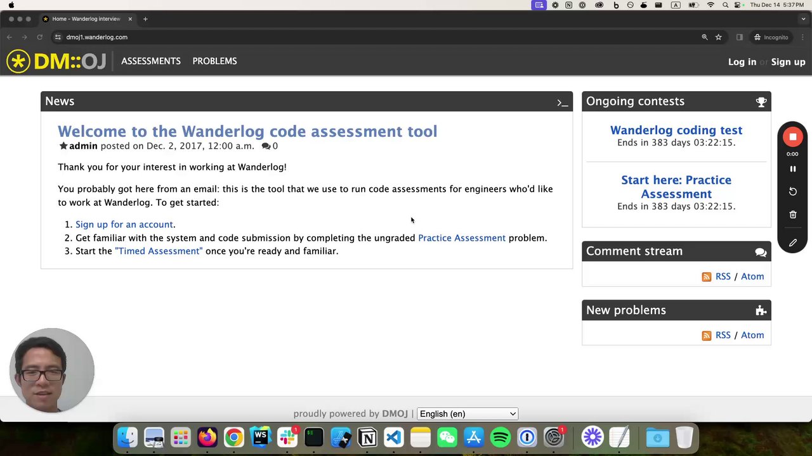Screen dimensions: 812x456
Task: Click the browser back arrow
Action: (10, 37)
